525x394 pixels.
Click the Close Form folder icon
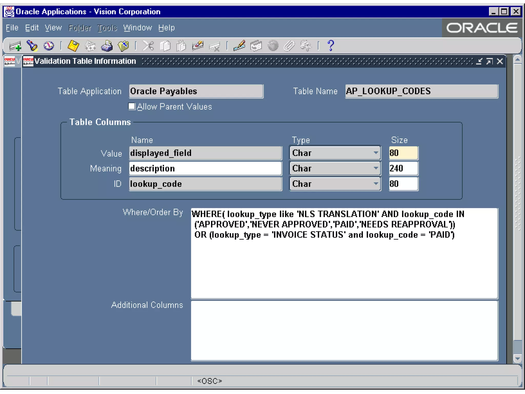[123, 46]
